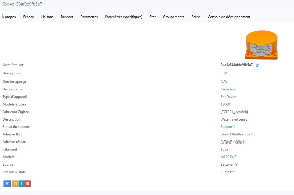
Task: Click the interview info icon button
Action: click(x=21, y=184)
